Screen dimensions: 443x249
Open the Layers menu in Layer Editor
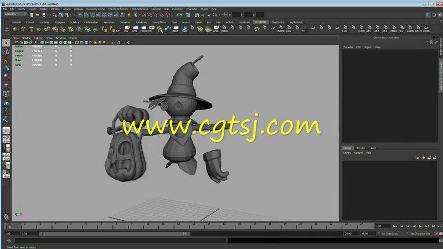[347, 153]
